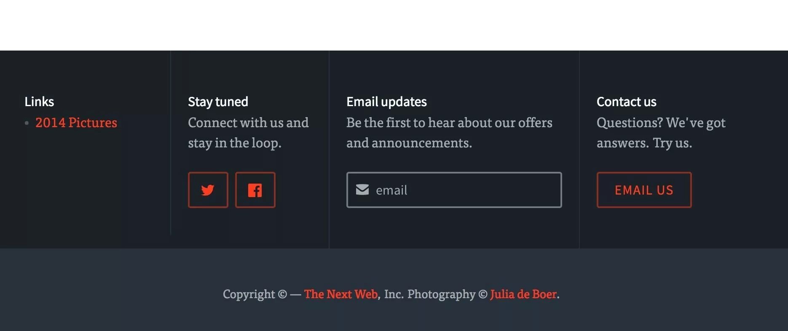Open the Julia de Boer link
This screenshot has height=331, width=788.
coord(523,294)
